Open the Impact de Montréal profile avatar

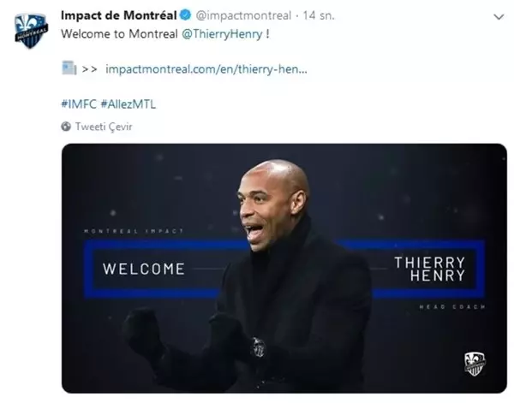click(31, 31)
